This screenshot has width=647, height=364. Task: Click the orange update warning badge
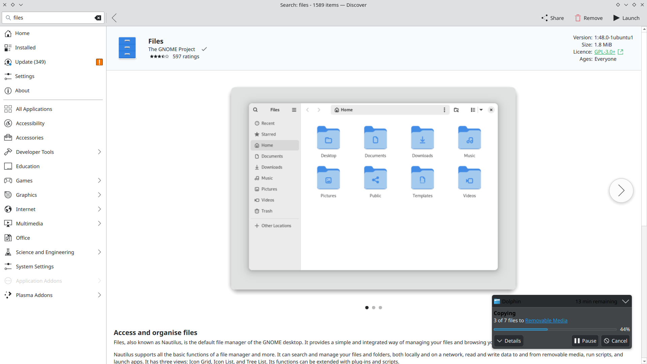point(99,62)
